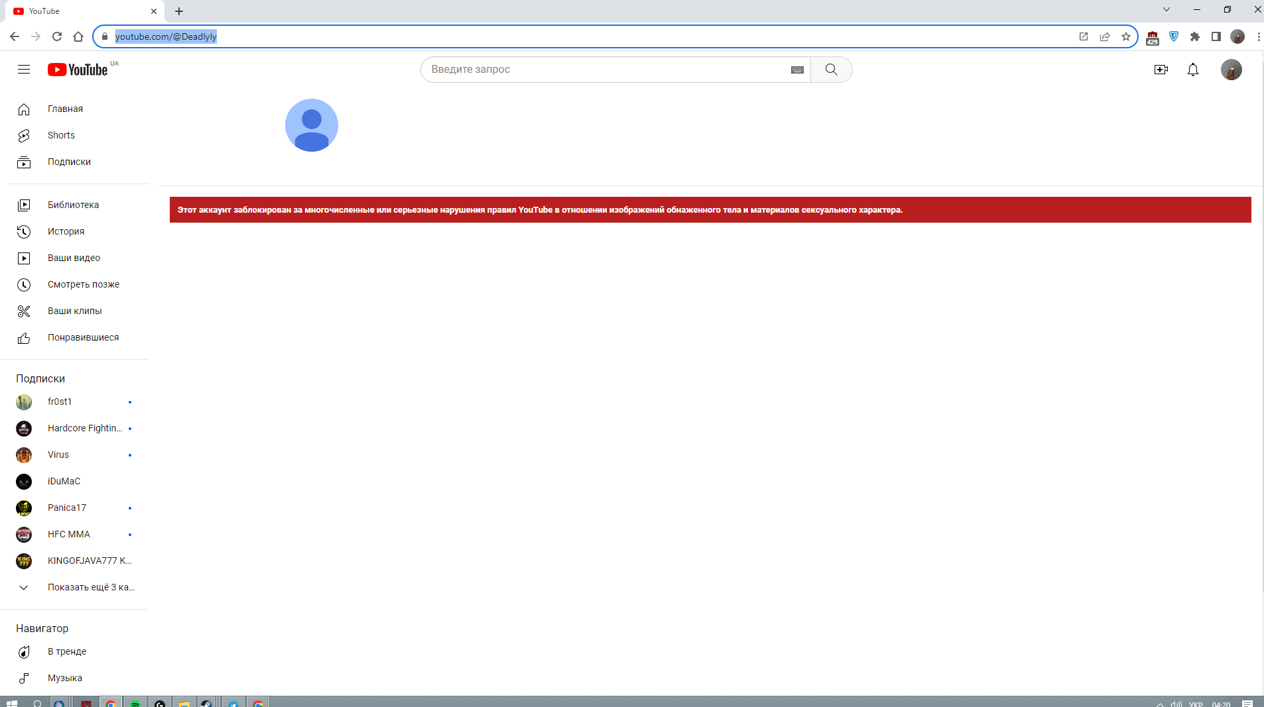Open the Chrome three-dot menu
Image resolution: width=1264 pixels, height=707 pixels.
tap(1258, 36)
